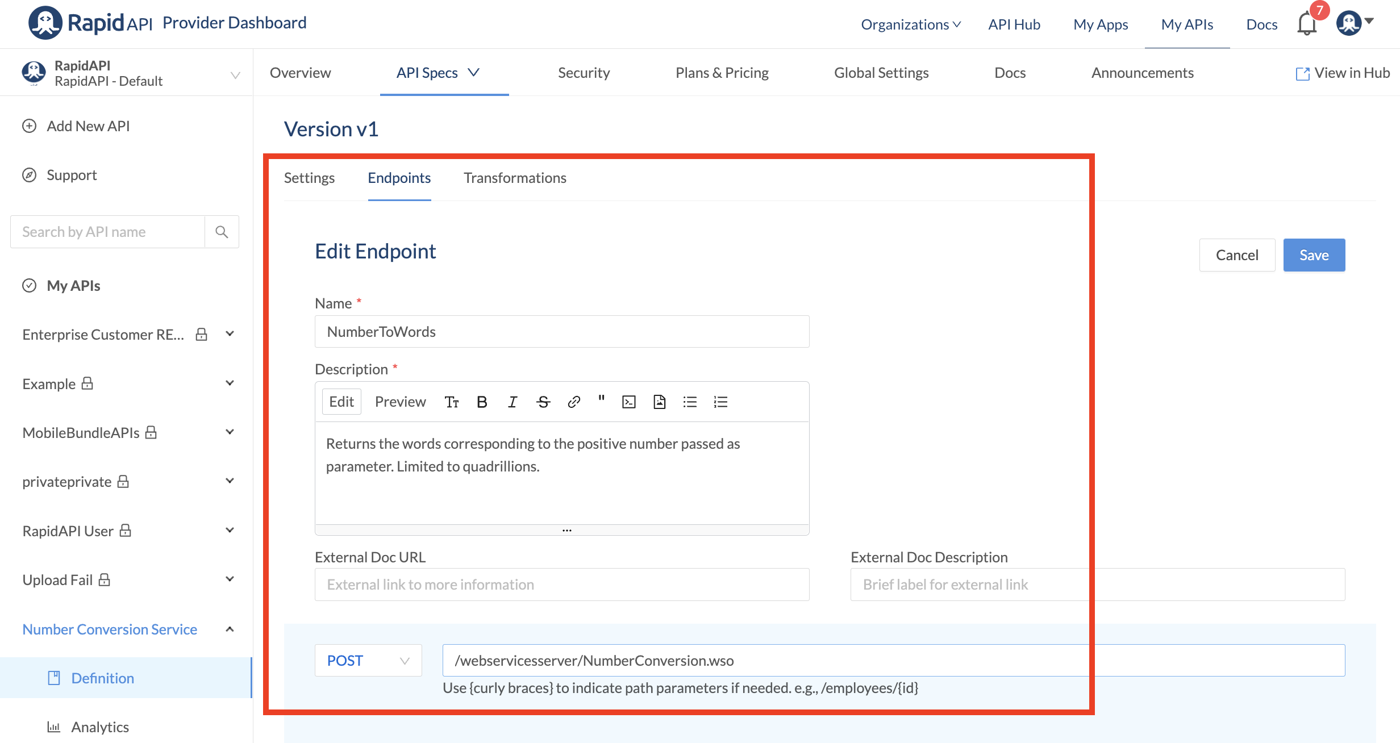This screenshot has height=743, width=1400.
Task: Click the unordered list icon
Action: click(690, 402)
